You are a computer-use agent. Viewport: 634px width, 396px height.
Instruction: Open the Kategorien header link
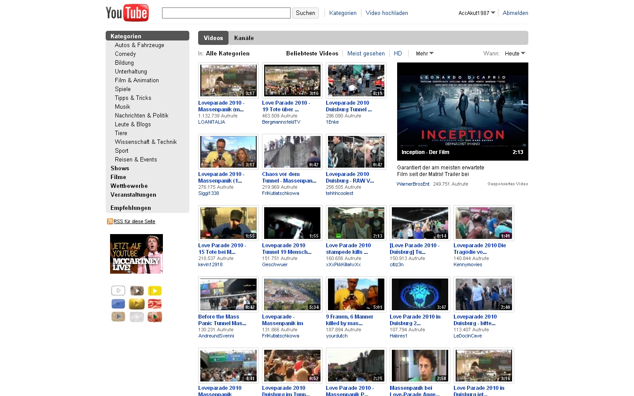(x=343, y=13)
